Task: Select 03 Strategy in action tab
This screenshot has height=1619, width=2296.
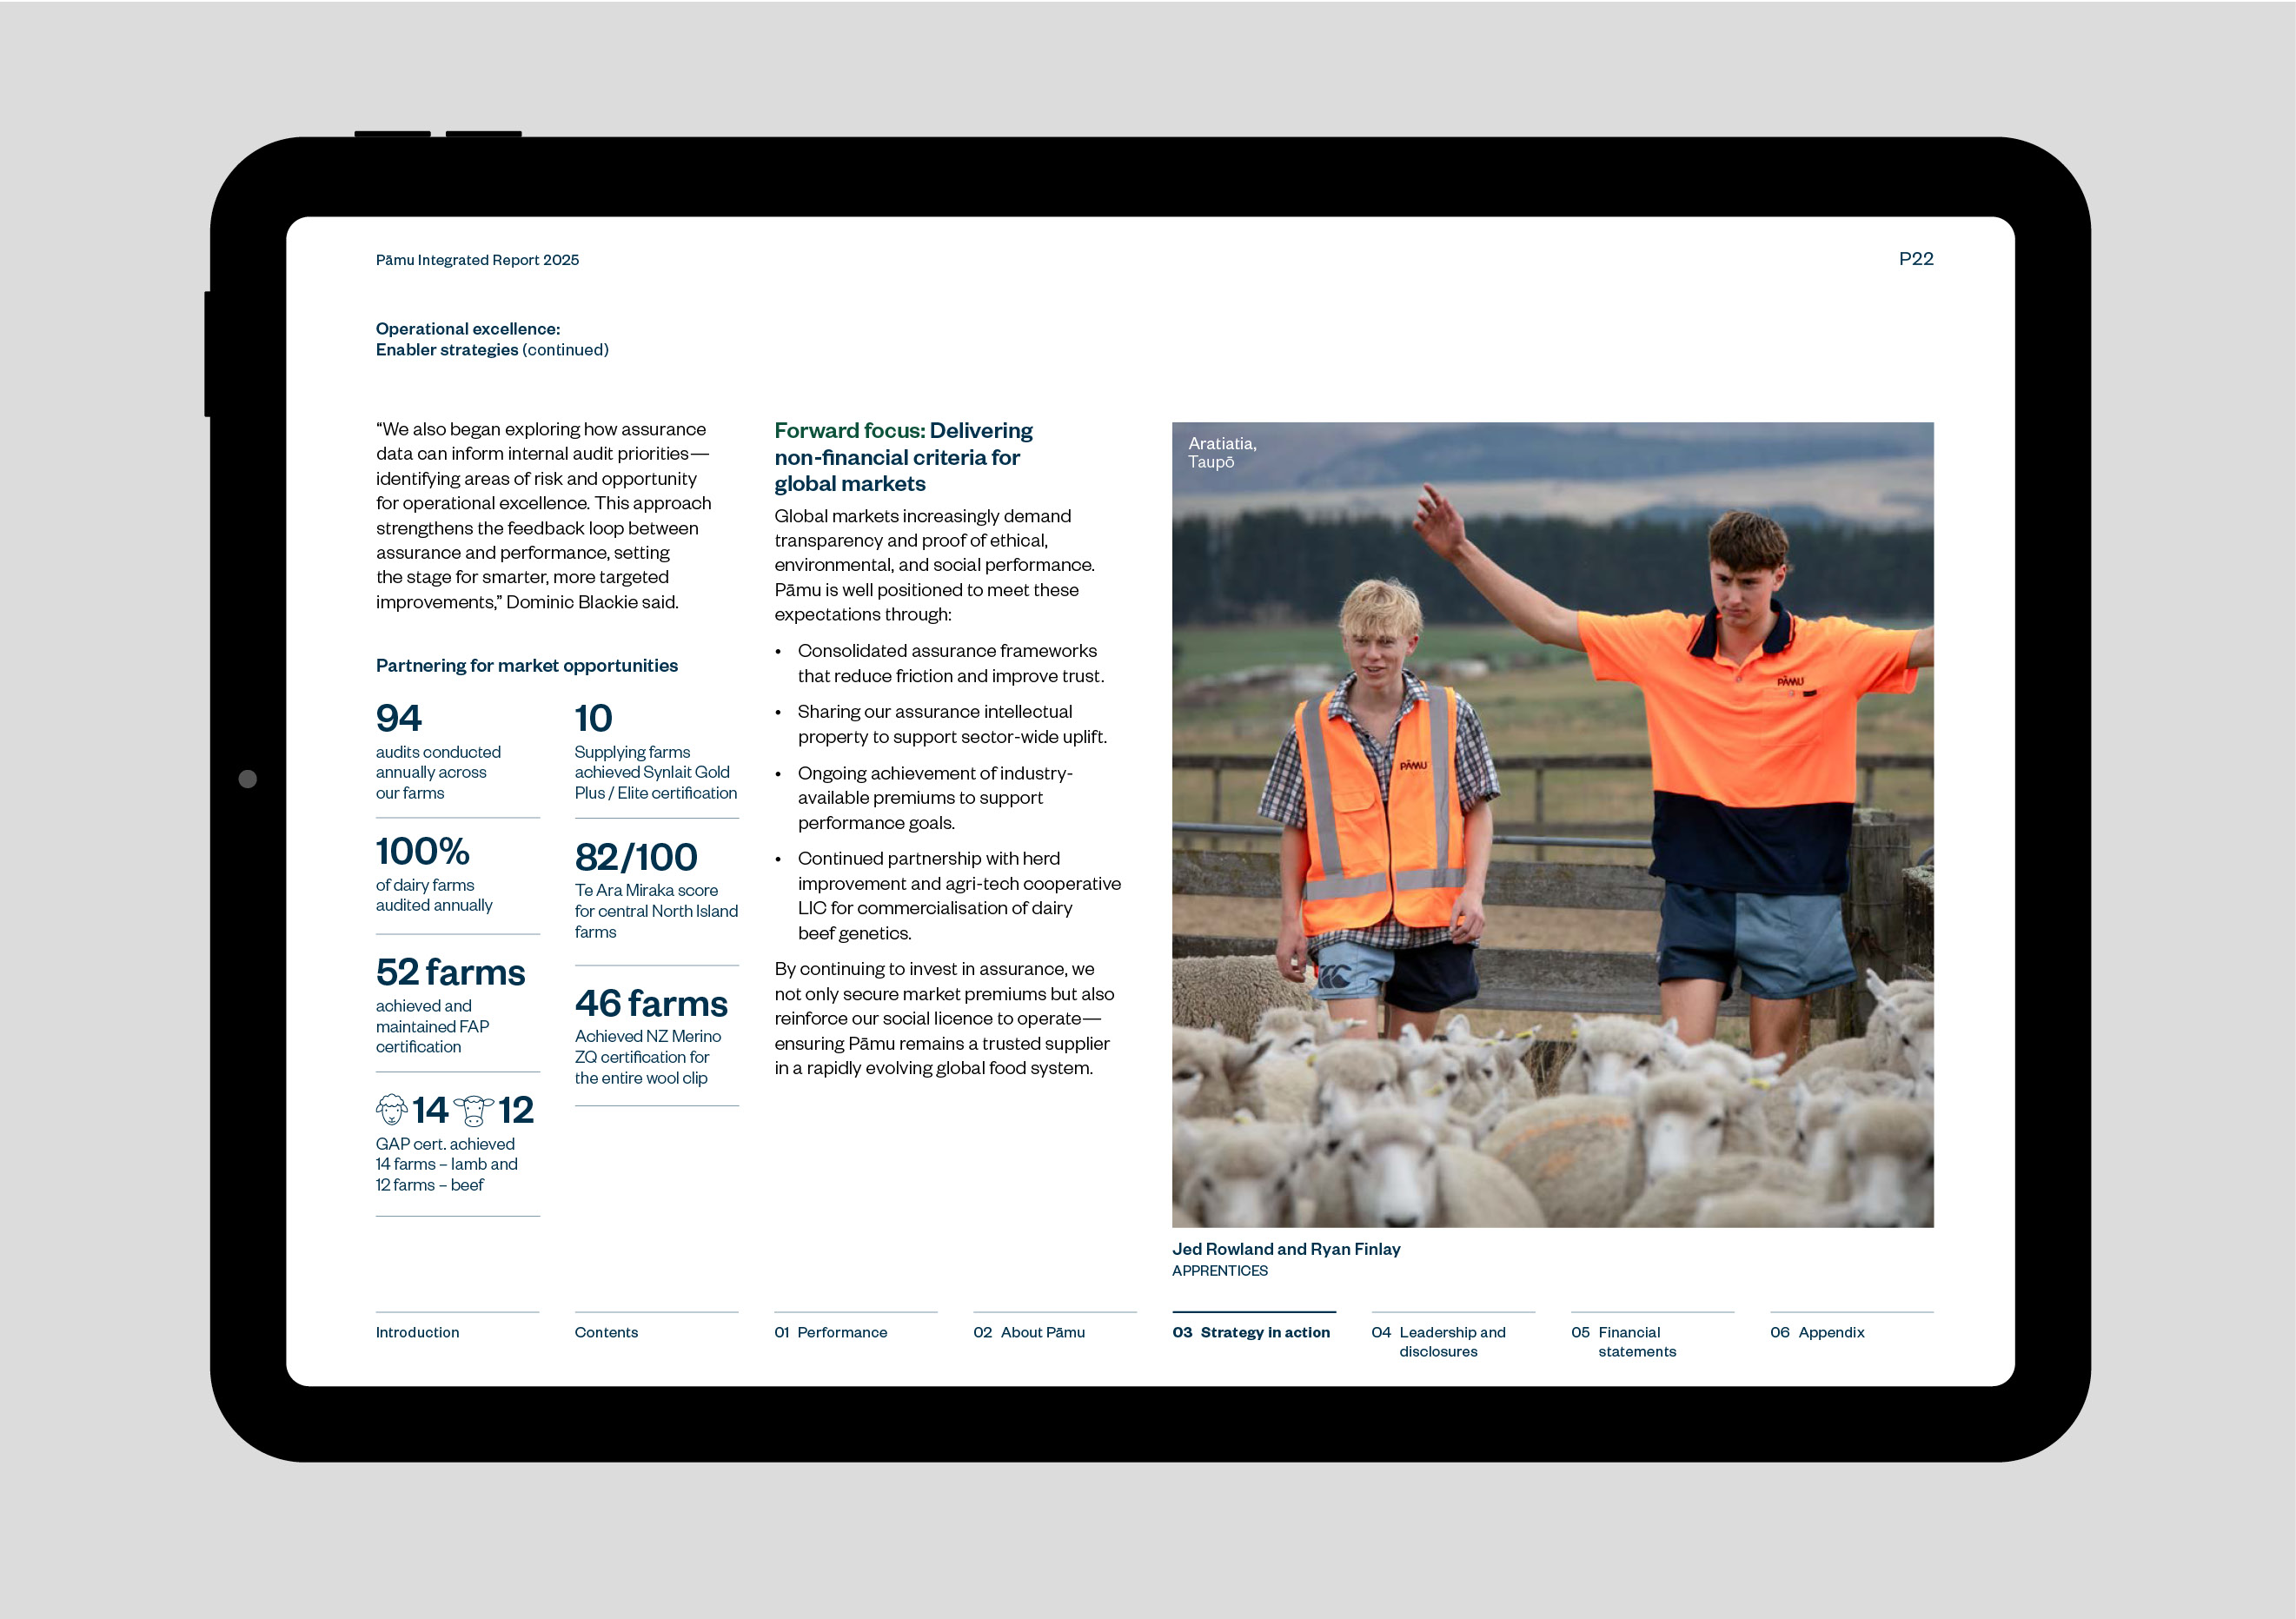Action: [1251, 1332]
